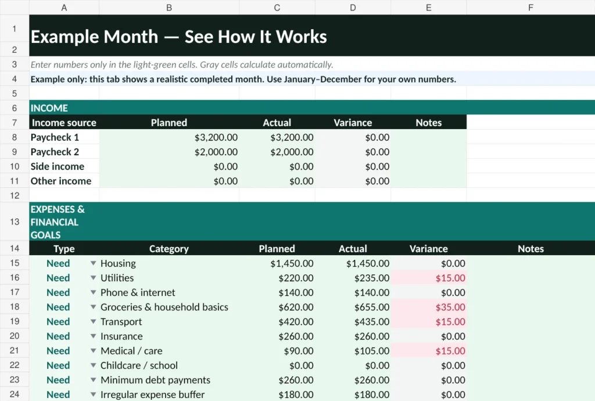Select row 8 header number
Image resolution: width=595 pixels, height=401 pixels.
tap(15, 137)
